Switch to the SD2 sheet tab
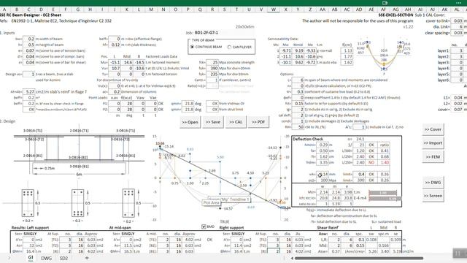The image size is (467, 263). click(63, 258)
